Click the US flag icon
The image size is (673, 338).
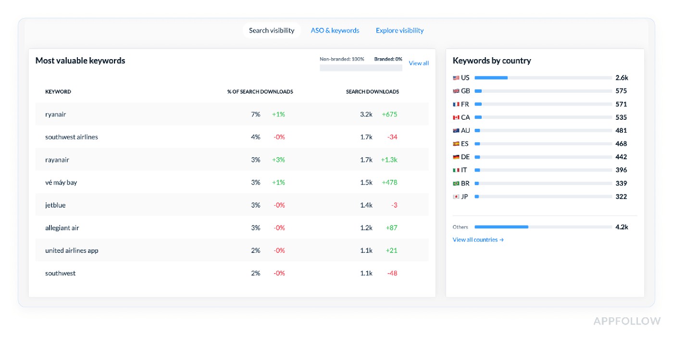[456, 78]
